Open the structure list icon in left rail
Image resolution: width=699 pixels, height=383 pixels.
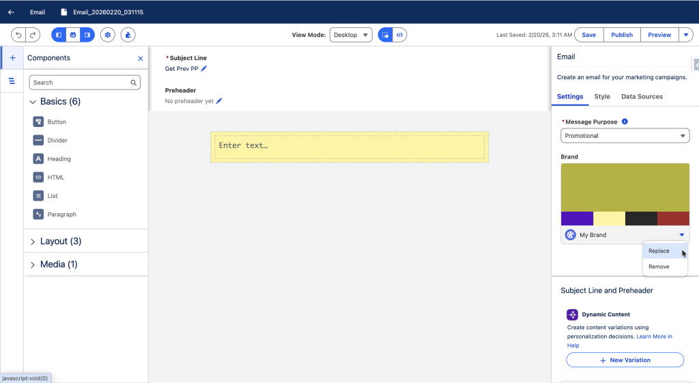point(12,81)
